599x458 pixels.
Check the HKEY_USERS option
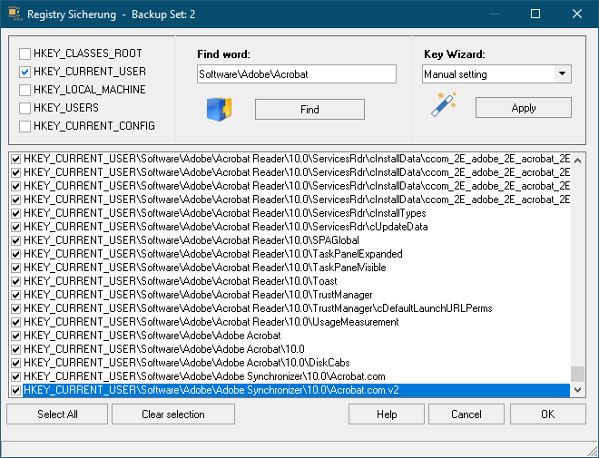pyautogui.click(x=25, y=108)
